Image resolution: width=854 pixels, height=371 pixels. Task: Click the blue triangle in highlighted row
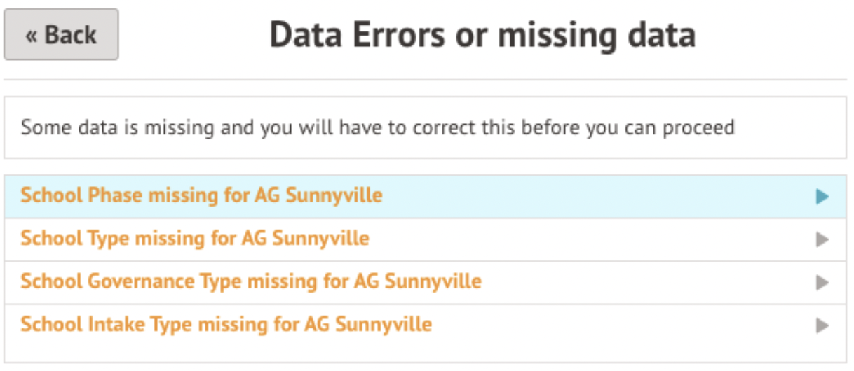coord(822,197)
